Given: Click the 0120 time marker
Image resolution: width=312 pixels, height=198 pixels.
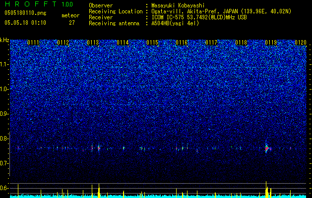Looking at the screenshot, I should [300, 43].
